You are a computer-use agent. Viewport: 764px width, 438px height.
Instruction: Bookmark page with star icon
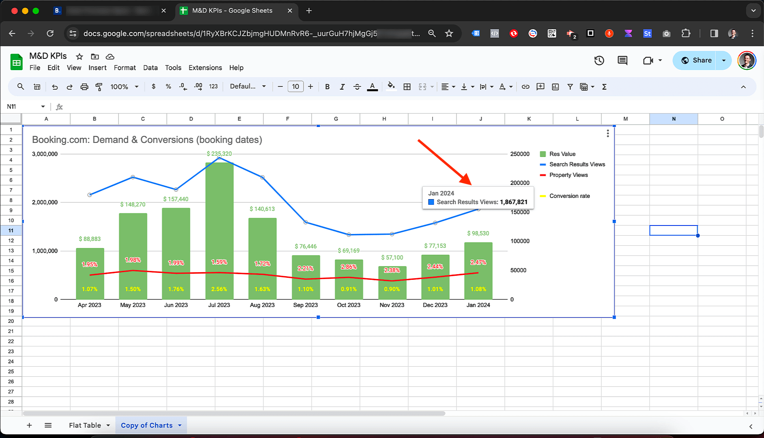(449, 33)
